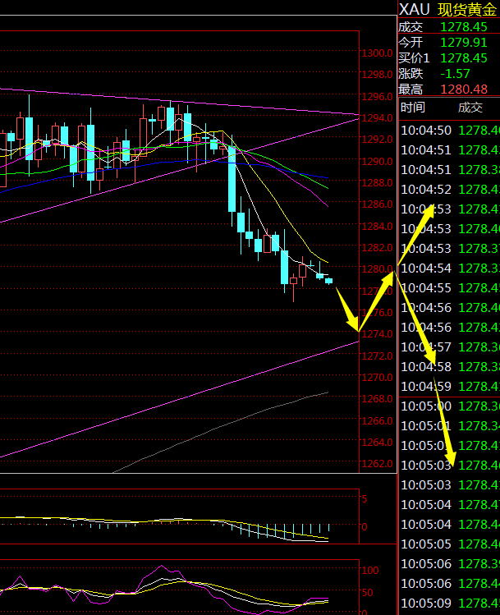Click the 1292.0 price axis label
The height and width of the screenshot is (615, 500).
[x=377, y=140]
